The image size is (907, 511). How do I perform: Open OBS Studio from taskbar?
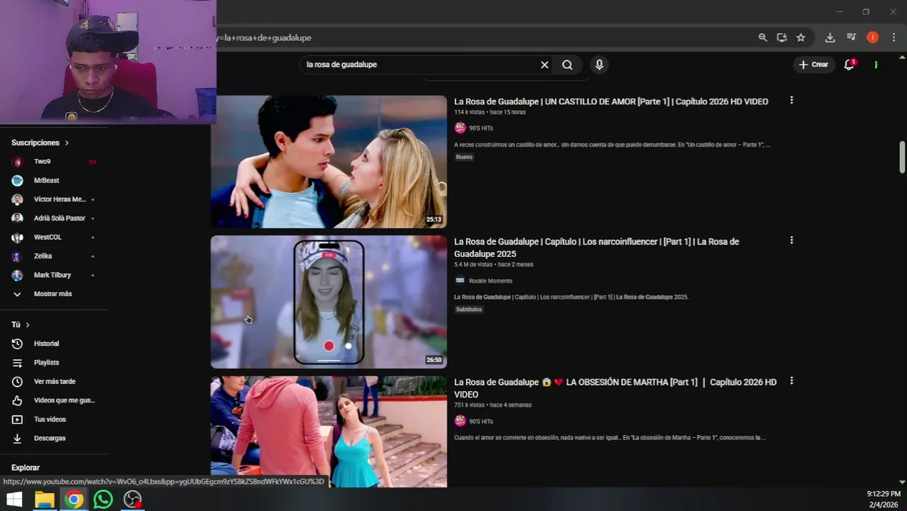(x=133, y=500)
